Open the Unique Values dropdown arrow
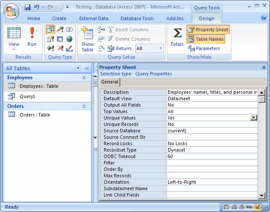 tap(253, 118)
